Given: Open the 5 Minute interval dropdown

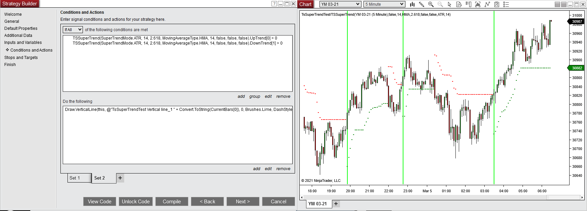Looking at the screenshot, I should point(384,4).
